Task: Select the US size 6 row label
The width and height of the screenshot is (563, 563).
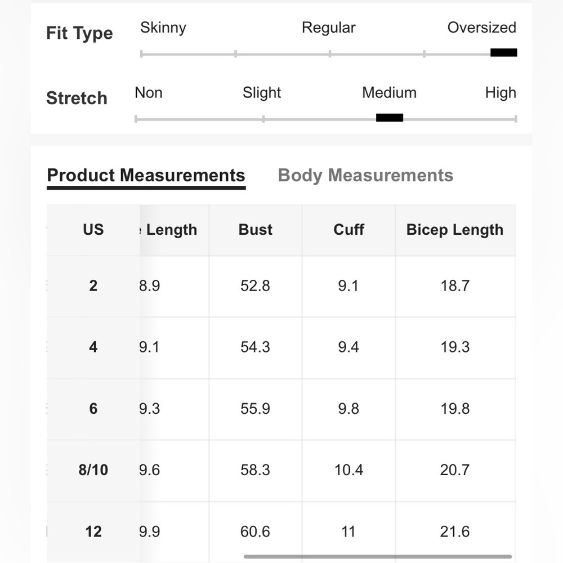Action: click(x=93, y=409)
